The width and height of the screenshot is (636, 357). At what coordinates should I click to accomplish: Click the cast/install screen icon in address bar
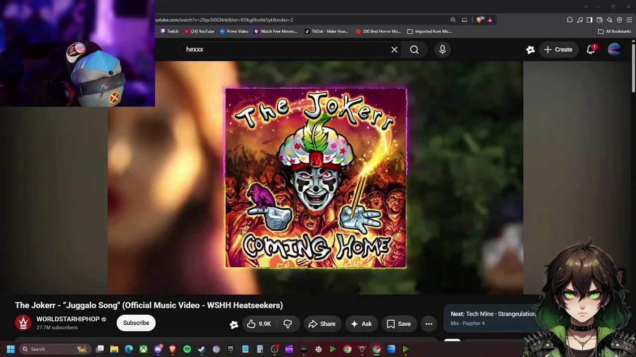[465, 20]
